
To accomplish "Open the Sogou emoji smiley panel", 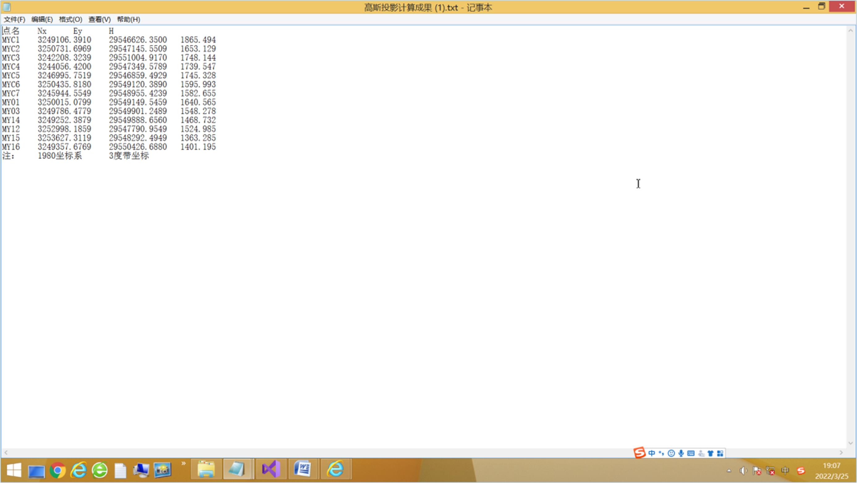I will [x=671, y=453].
